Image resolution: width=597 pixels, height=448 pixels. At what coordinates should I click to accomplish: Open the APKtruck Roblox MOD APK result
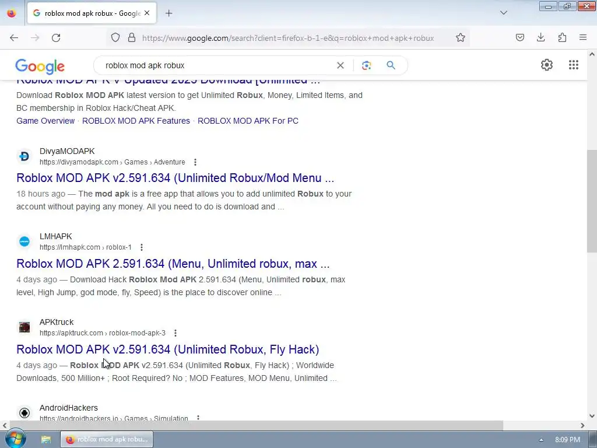click(x=167, y=349)
